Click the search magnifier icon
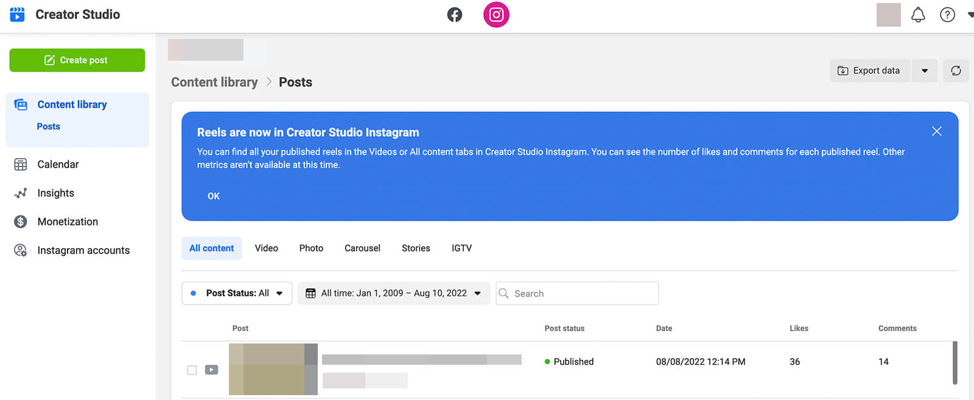This screenshot has height=400, width=974. pyautogui.click(x=504, y=293)
